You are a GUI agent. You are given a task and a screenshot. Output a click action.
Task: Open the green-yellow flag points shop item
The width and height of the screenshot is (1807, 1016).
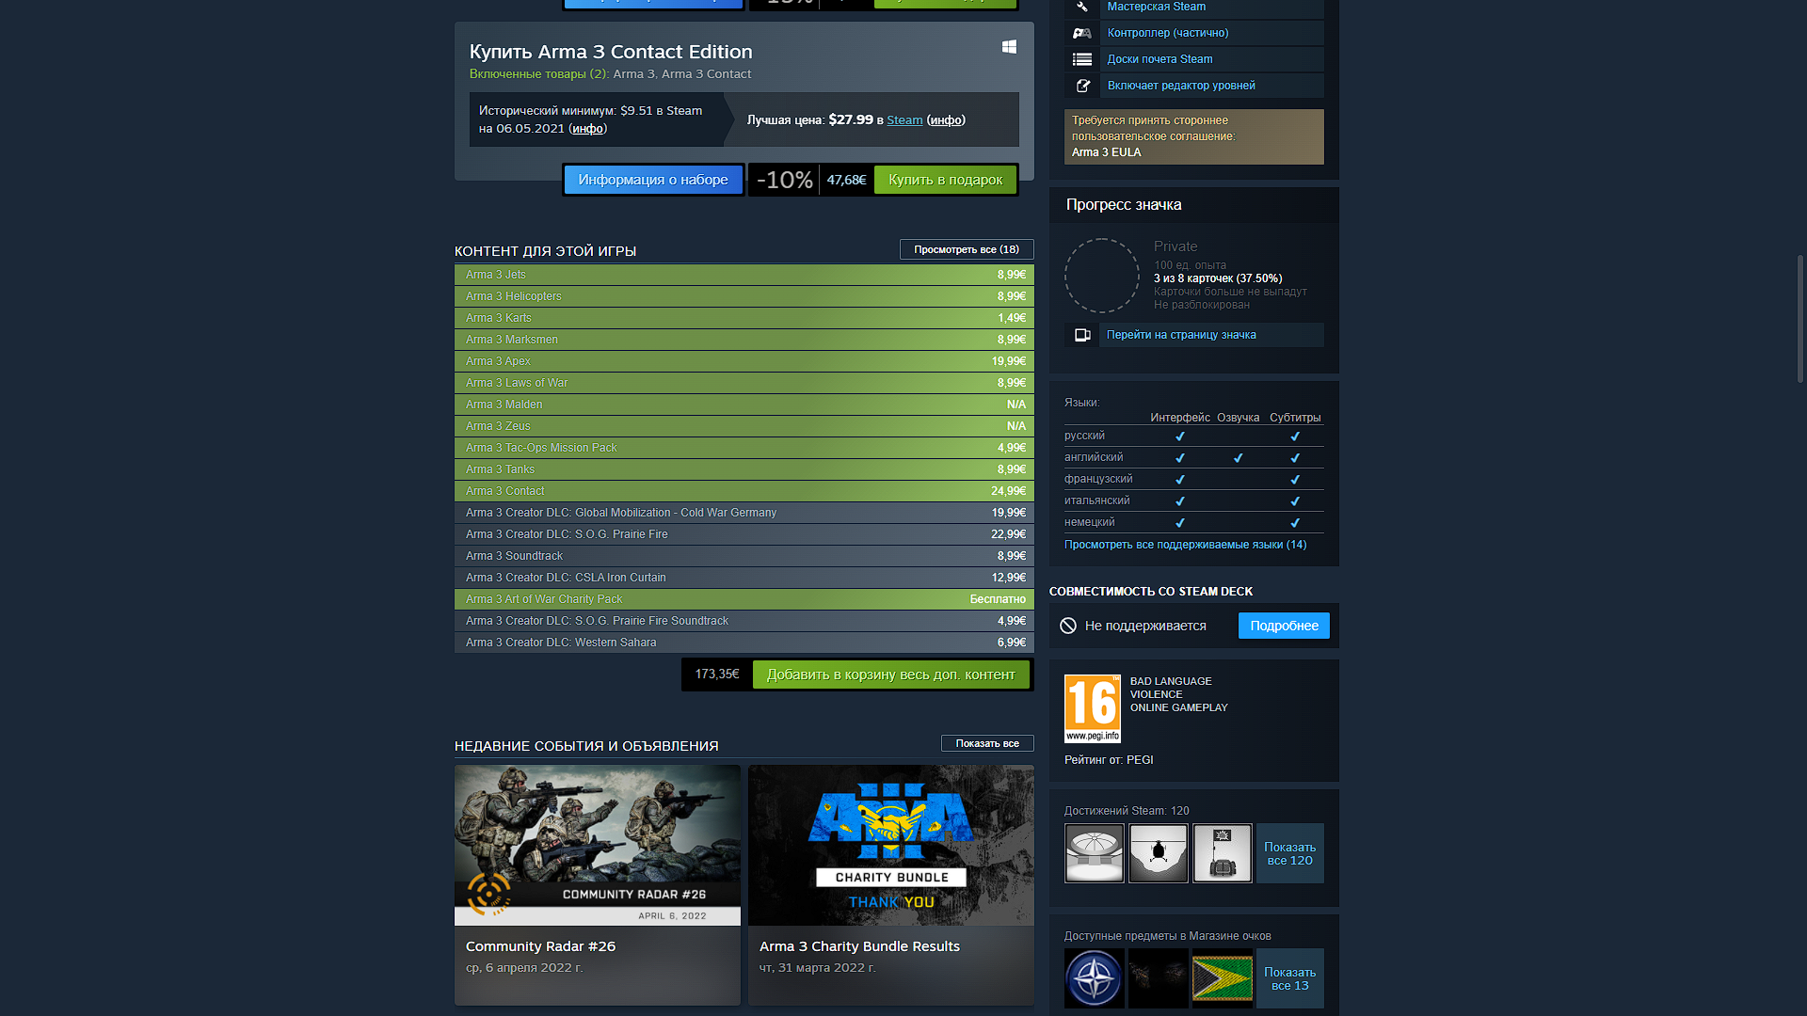tap(1222, 978)
